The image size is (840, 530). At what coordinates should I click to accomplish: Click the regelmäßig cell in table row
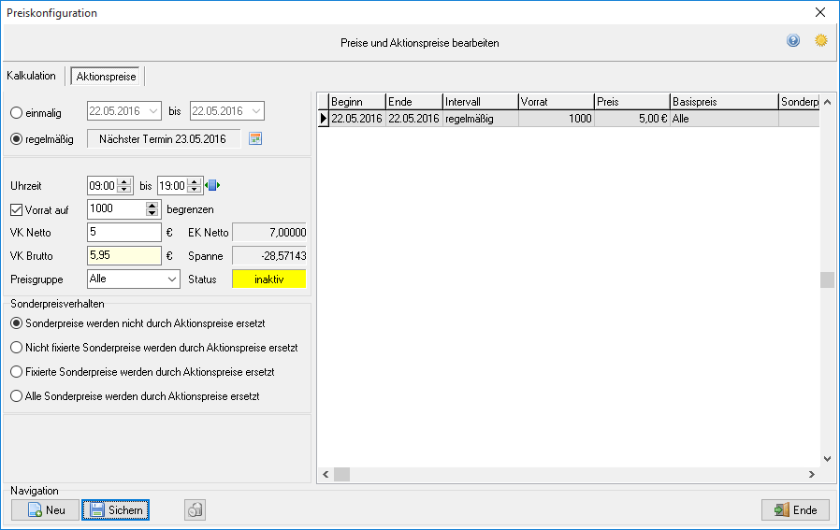(481, 119)
